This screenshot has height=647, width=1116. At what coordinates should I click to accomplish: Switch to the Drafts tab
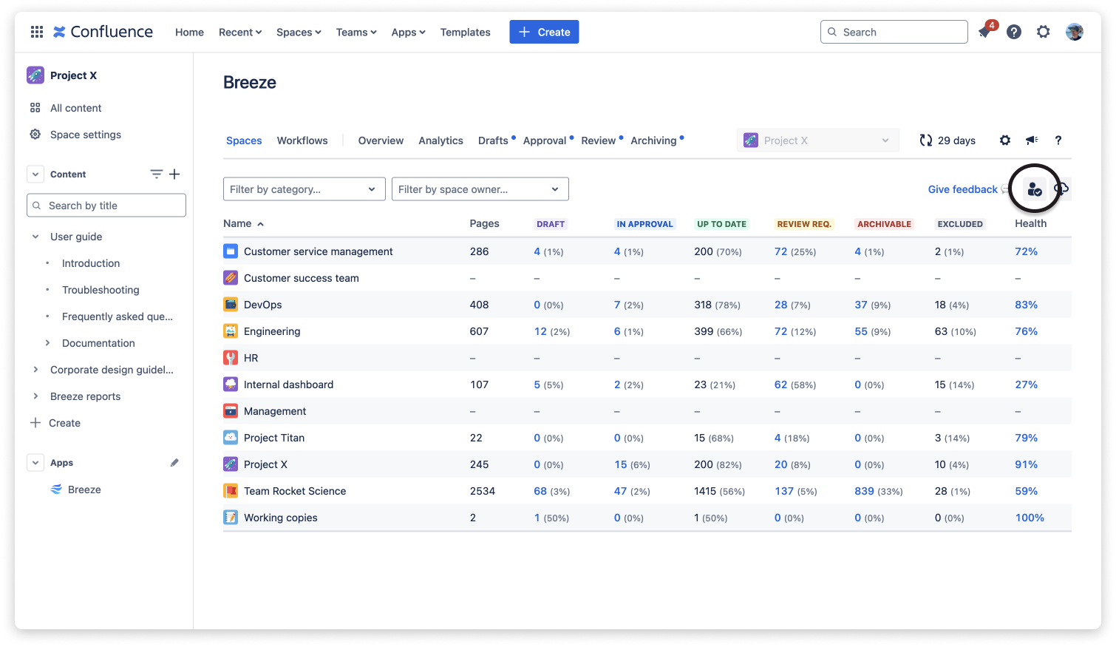pyautogui.click(x=493, y=140)
